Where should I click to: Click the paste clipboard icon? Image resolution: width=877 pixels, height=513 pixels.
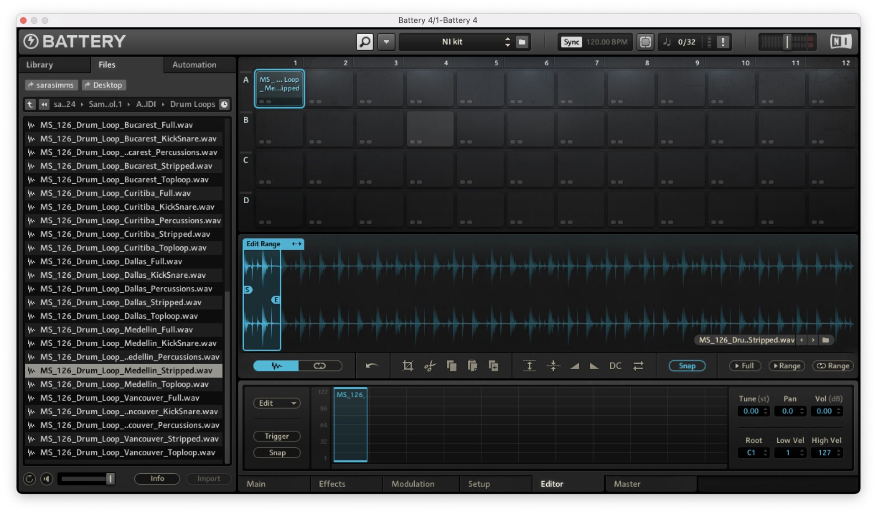coord(472,366)
